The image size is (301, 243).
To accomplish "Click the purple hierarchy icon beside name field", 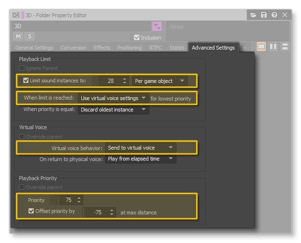I will [x=156, y=26].
